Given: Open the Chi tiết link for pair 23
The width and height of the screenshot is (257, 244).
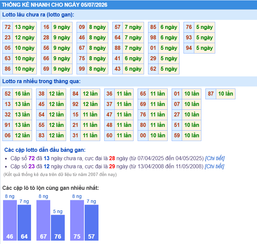Looking at the screenshot, I should (x=215, y=167).
